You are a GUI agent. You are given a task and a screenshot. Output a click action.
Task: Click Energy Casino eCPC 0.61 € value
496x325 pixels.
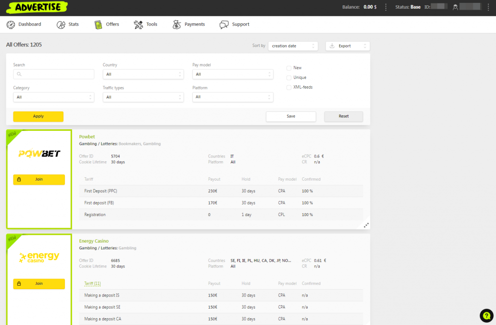[x=320, y=261]
